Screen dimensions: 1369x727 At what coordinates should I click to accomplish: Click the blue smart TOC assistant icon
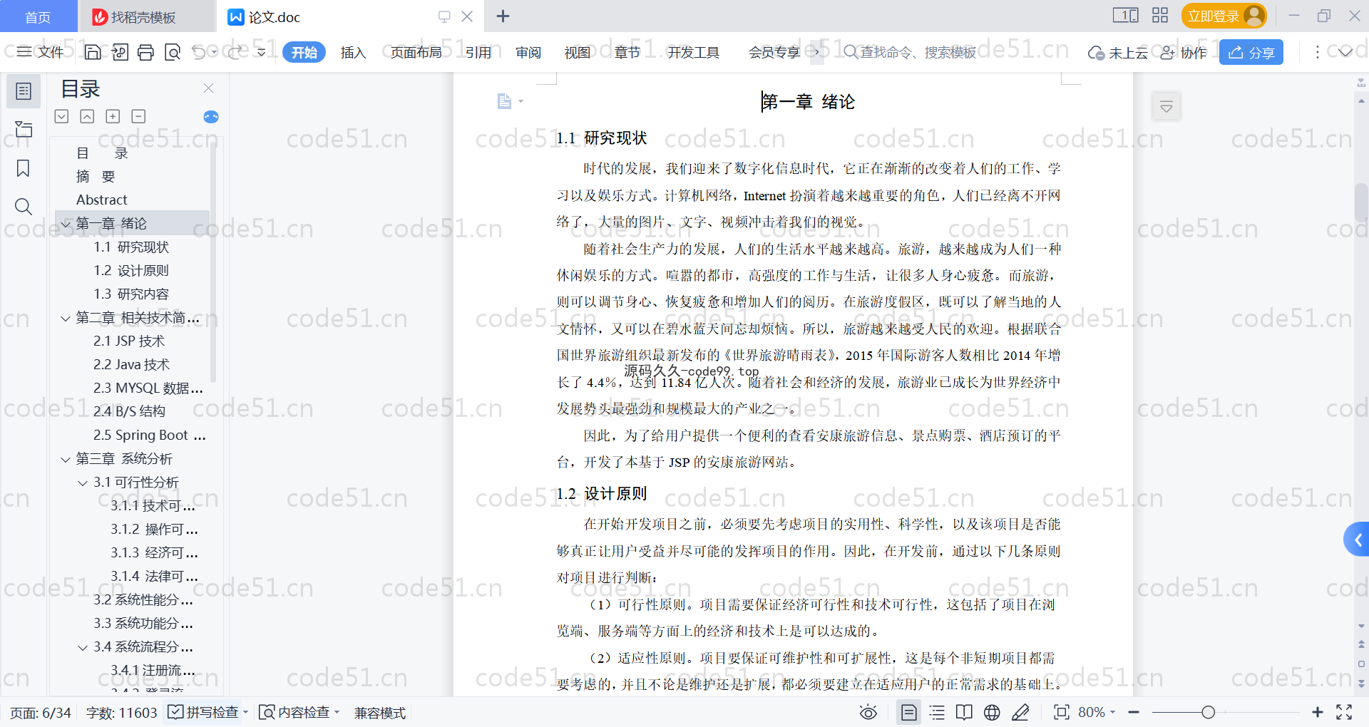(211, 117)
